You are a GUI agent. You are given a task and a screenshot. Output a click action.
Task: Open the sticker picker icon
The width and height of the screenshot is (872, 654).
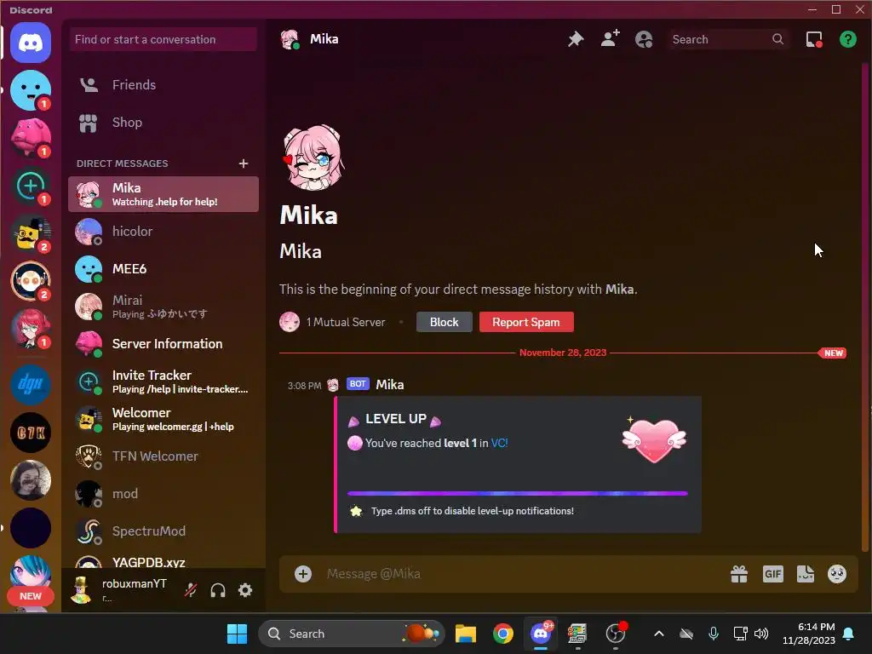click(806, 574)
